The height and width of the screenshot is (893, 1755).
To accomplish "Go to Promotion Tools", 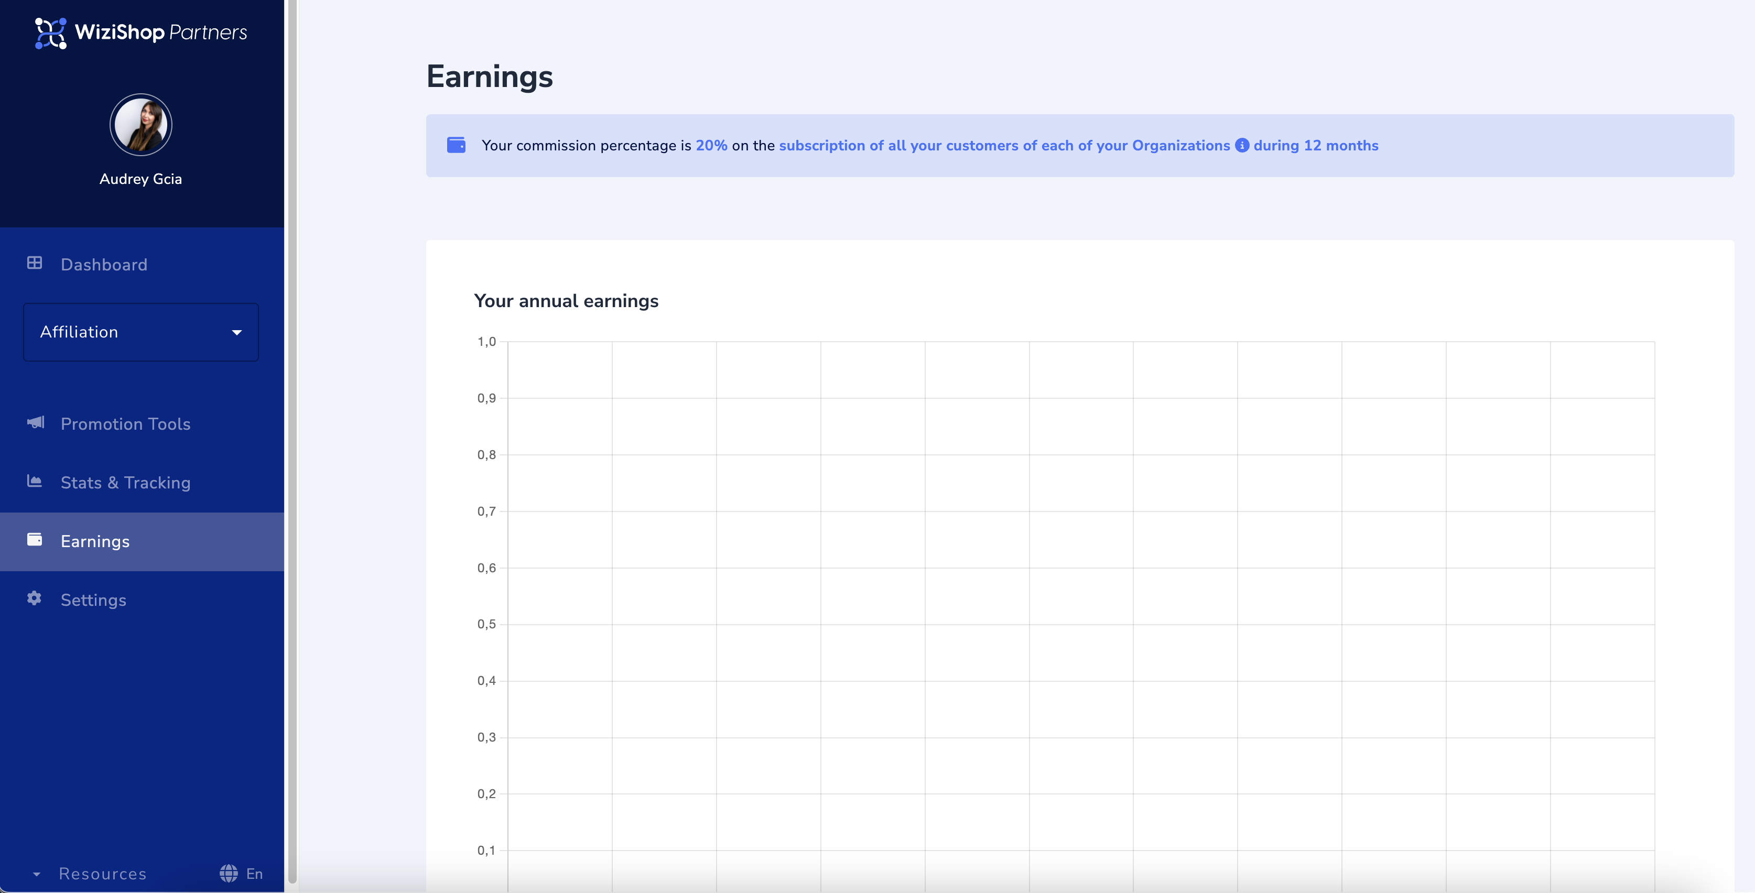I will point(142,423).
